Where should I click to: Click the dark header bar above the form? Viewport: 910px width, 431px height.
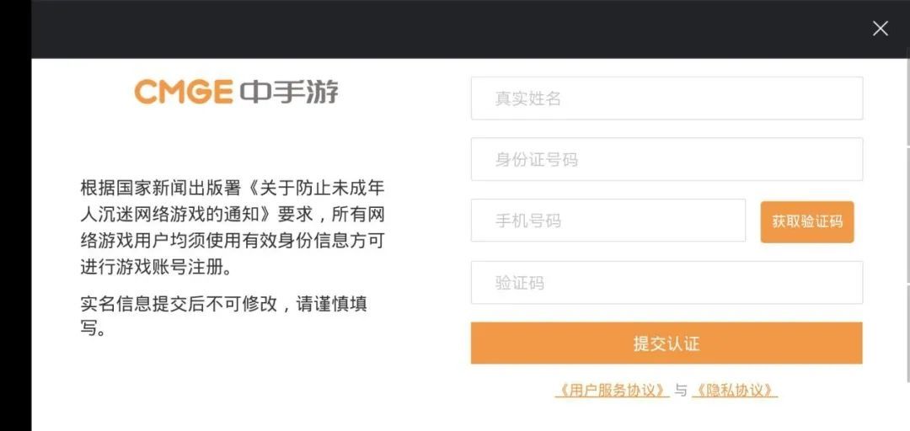tap(421, 29)
